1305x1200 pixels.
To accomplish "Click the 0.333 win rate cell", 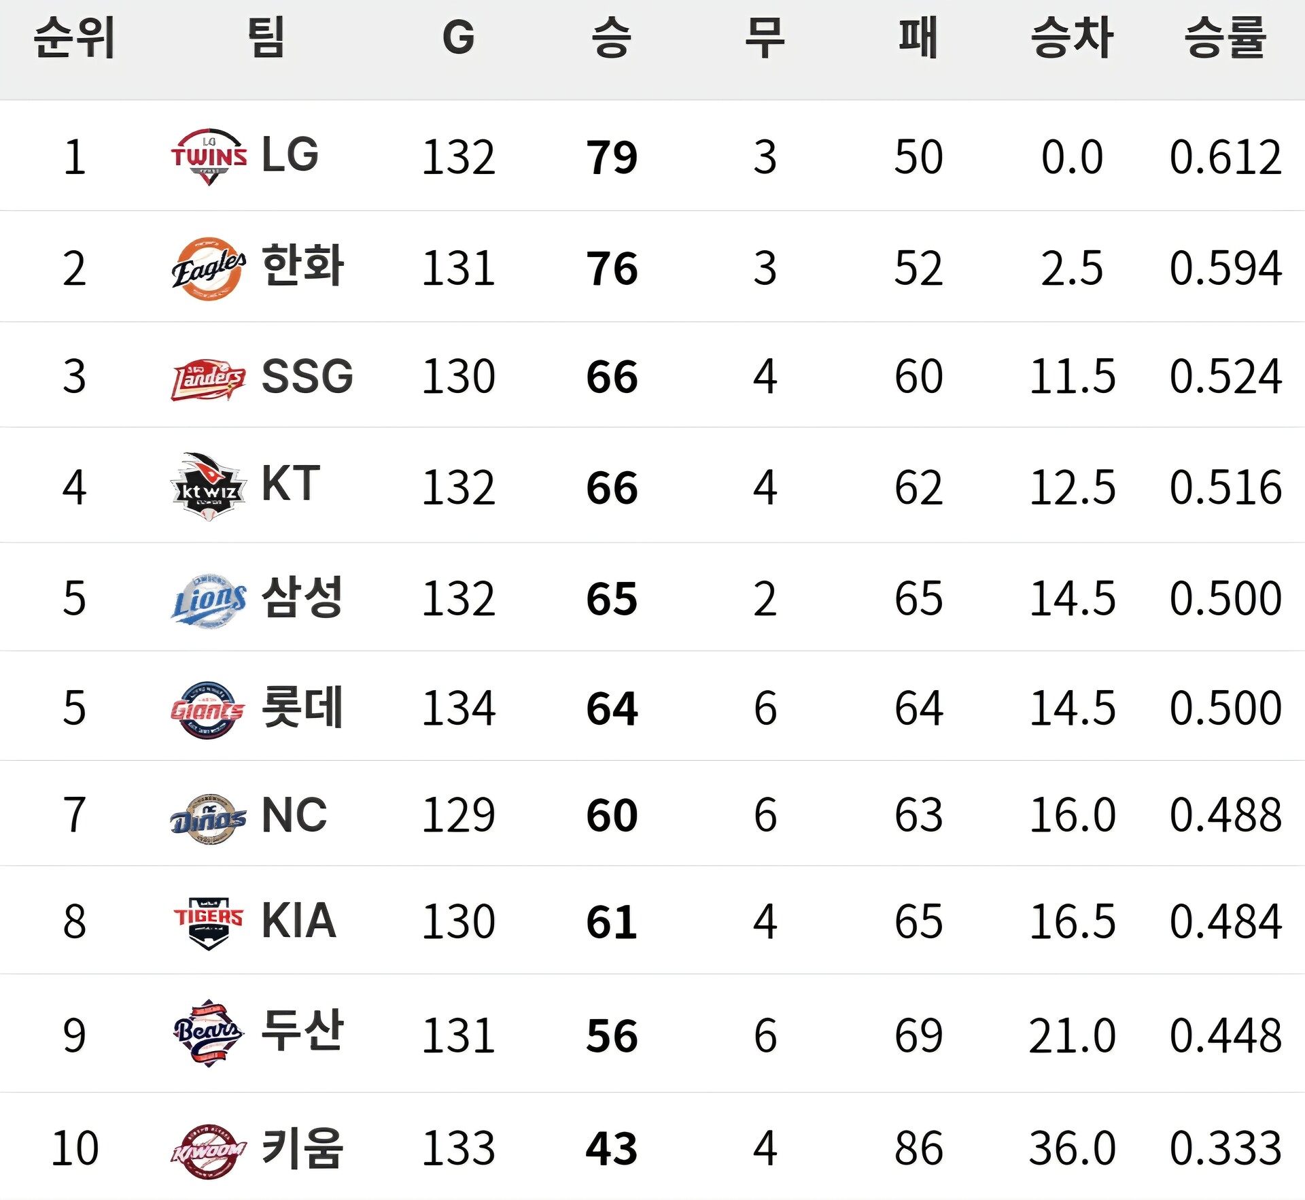I will (1225, 1148).
